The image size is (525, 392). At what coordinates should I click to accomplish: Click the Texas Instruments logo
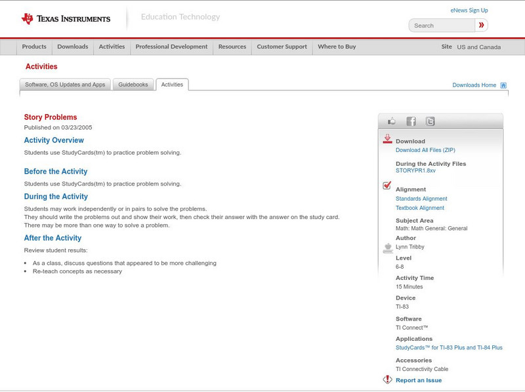(x=66, y=19)
